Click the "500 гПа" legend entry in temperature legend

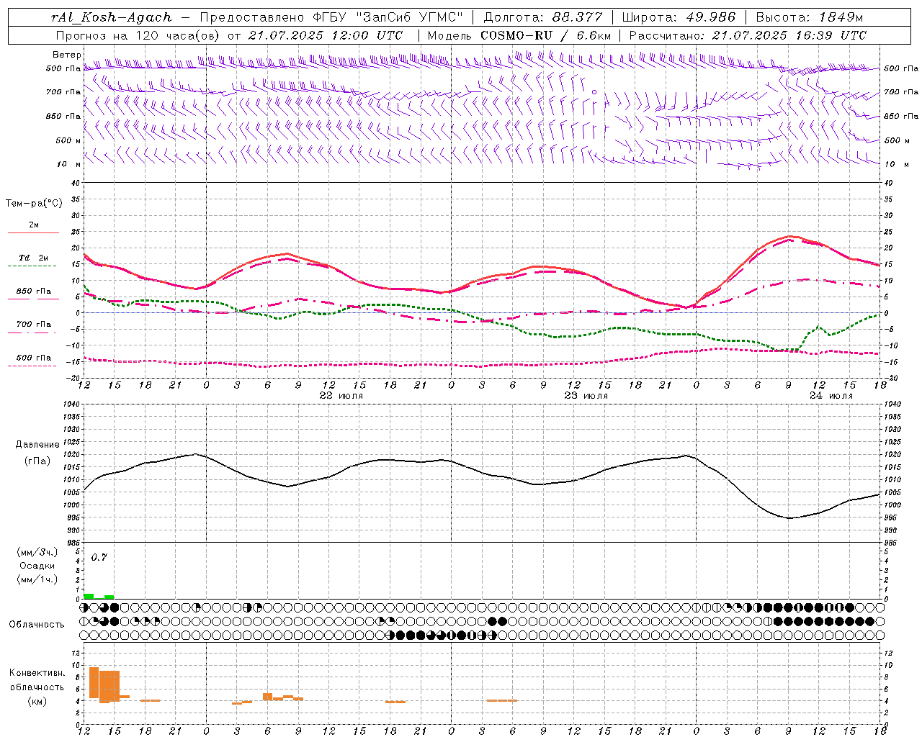[34, 358]
